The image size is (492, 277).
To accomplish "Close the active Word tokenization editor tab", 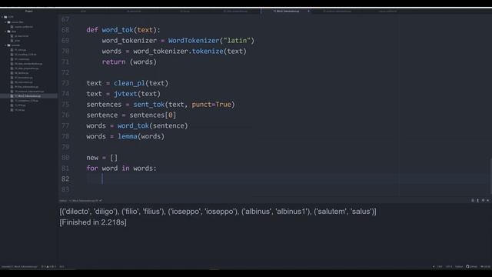I will (308, 11).
